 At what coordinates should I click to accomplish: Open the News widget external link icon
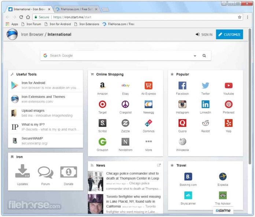(159, 165)
